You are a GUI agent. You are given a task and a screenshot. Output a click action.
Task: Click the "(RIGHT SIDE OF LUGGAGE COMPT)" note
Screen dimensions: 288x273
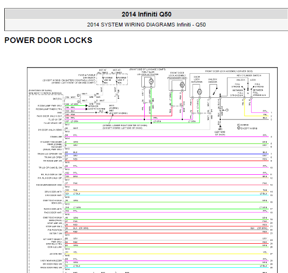[148, 69]
